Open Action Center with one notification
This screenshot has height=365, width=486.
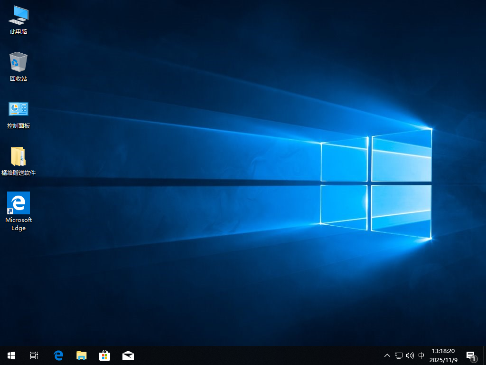pos(471,355)
